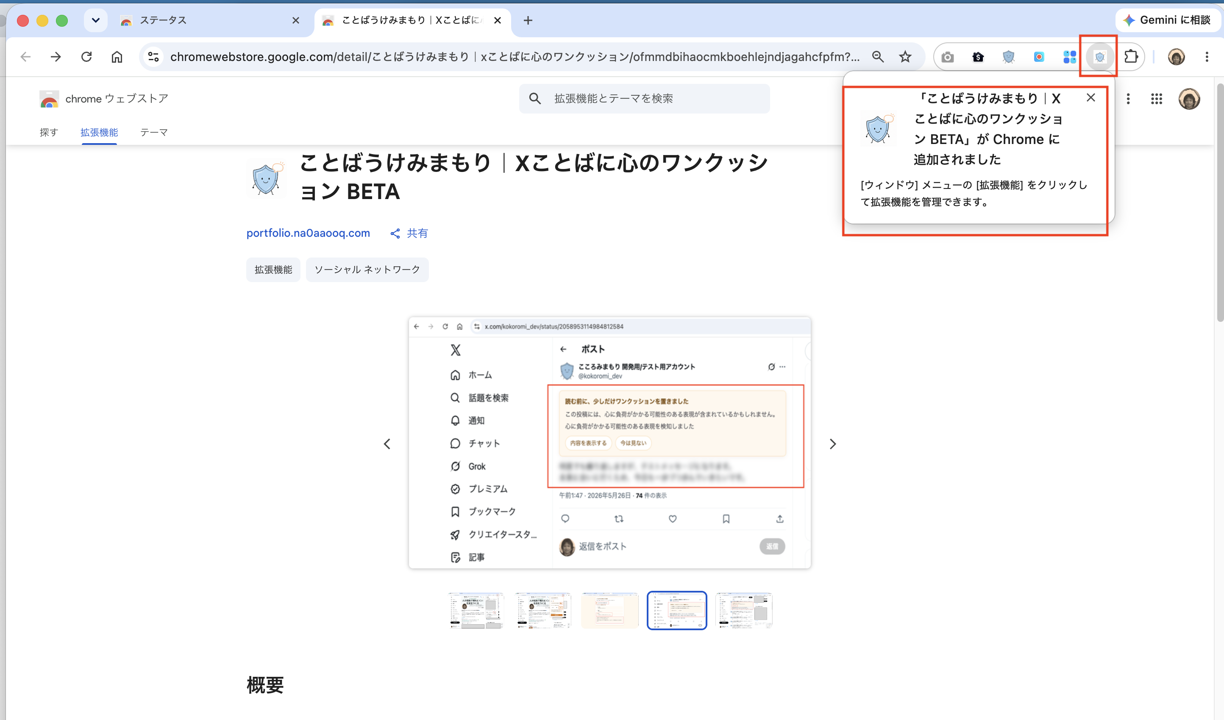
Task: Open the newly added ことばうけみまもり extension icon
Action: tap(1100, 57)
